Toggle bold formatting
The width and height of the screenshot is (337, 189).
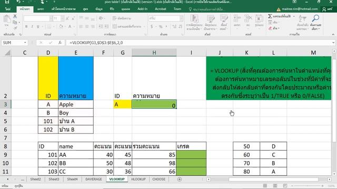[26, 27]
